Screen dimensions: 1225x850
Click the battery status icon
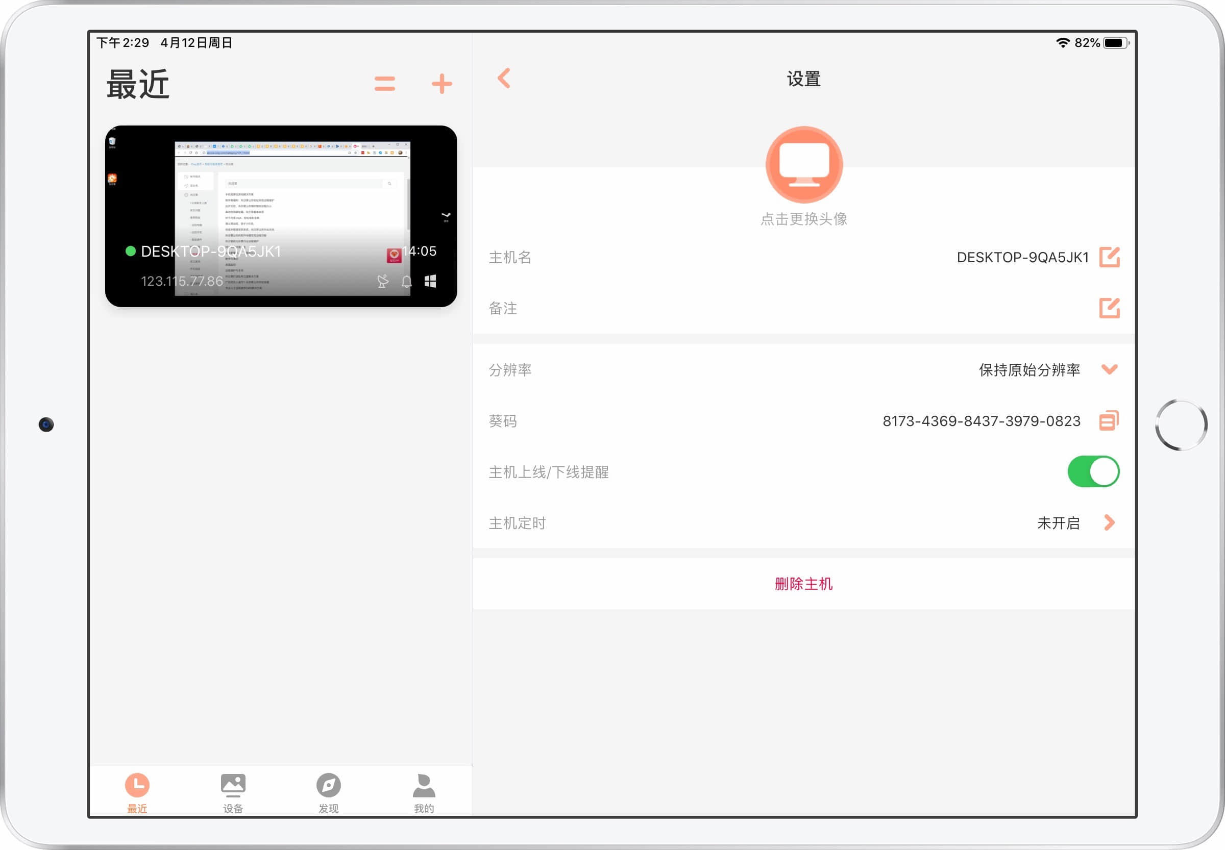[1116, 43]
